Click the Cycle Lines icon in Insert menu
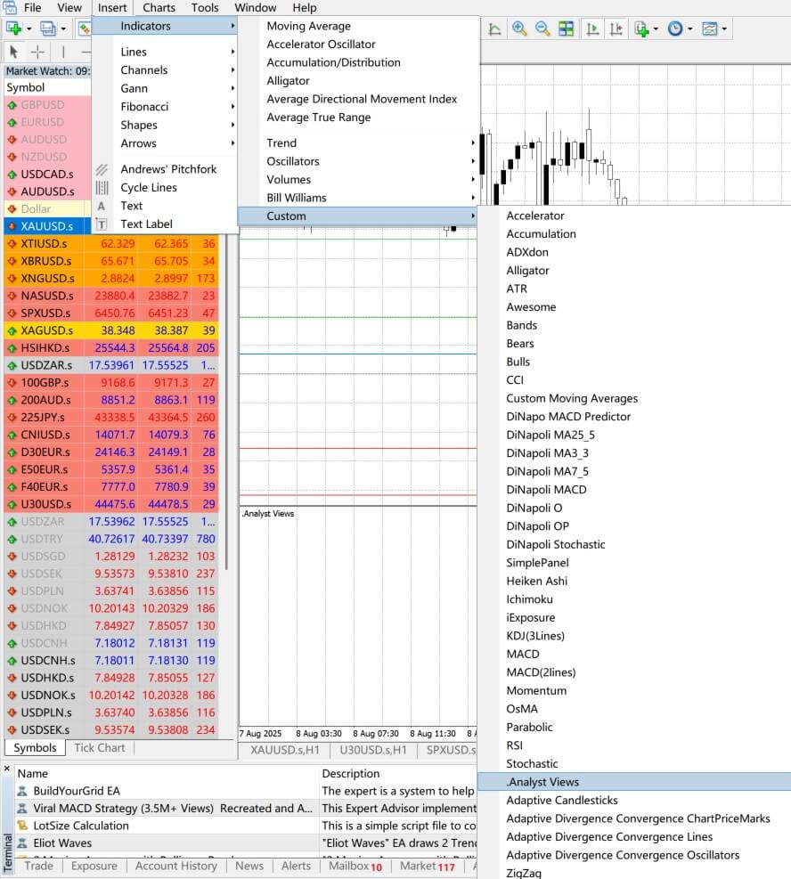Screen dimensions: 791x879 click(102, 187)
